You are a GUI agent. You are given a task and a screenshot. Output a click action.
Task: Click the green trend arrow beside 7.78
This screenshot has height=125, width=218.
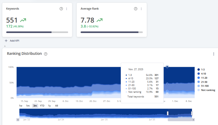99,20
